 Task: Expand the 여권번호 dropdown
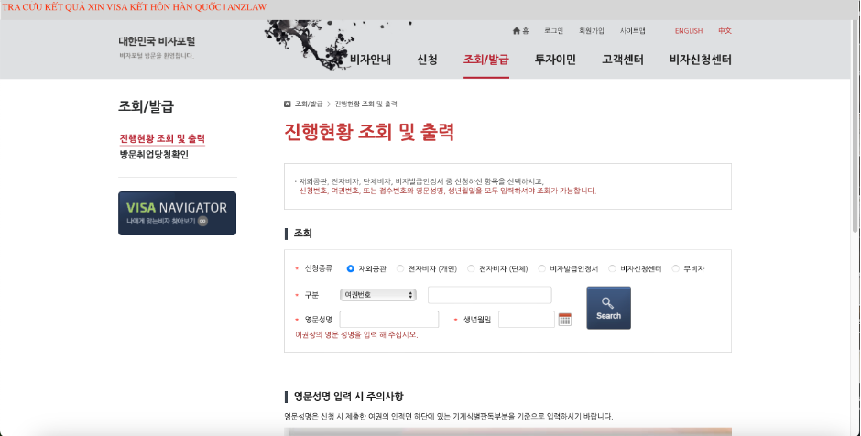(377, 295)
